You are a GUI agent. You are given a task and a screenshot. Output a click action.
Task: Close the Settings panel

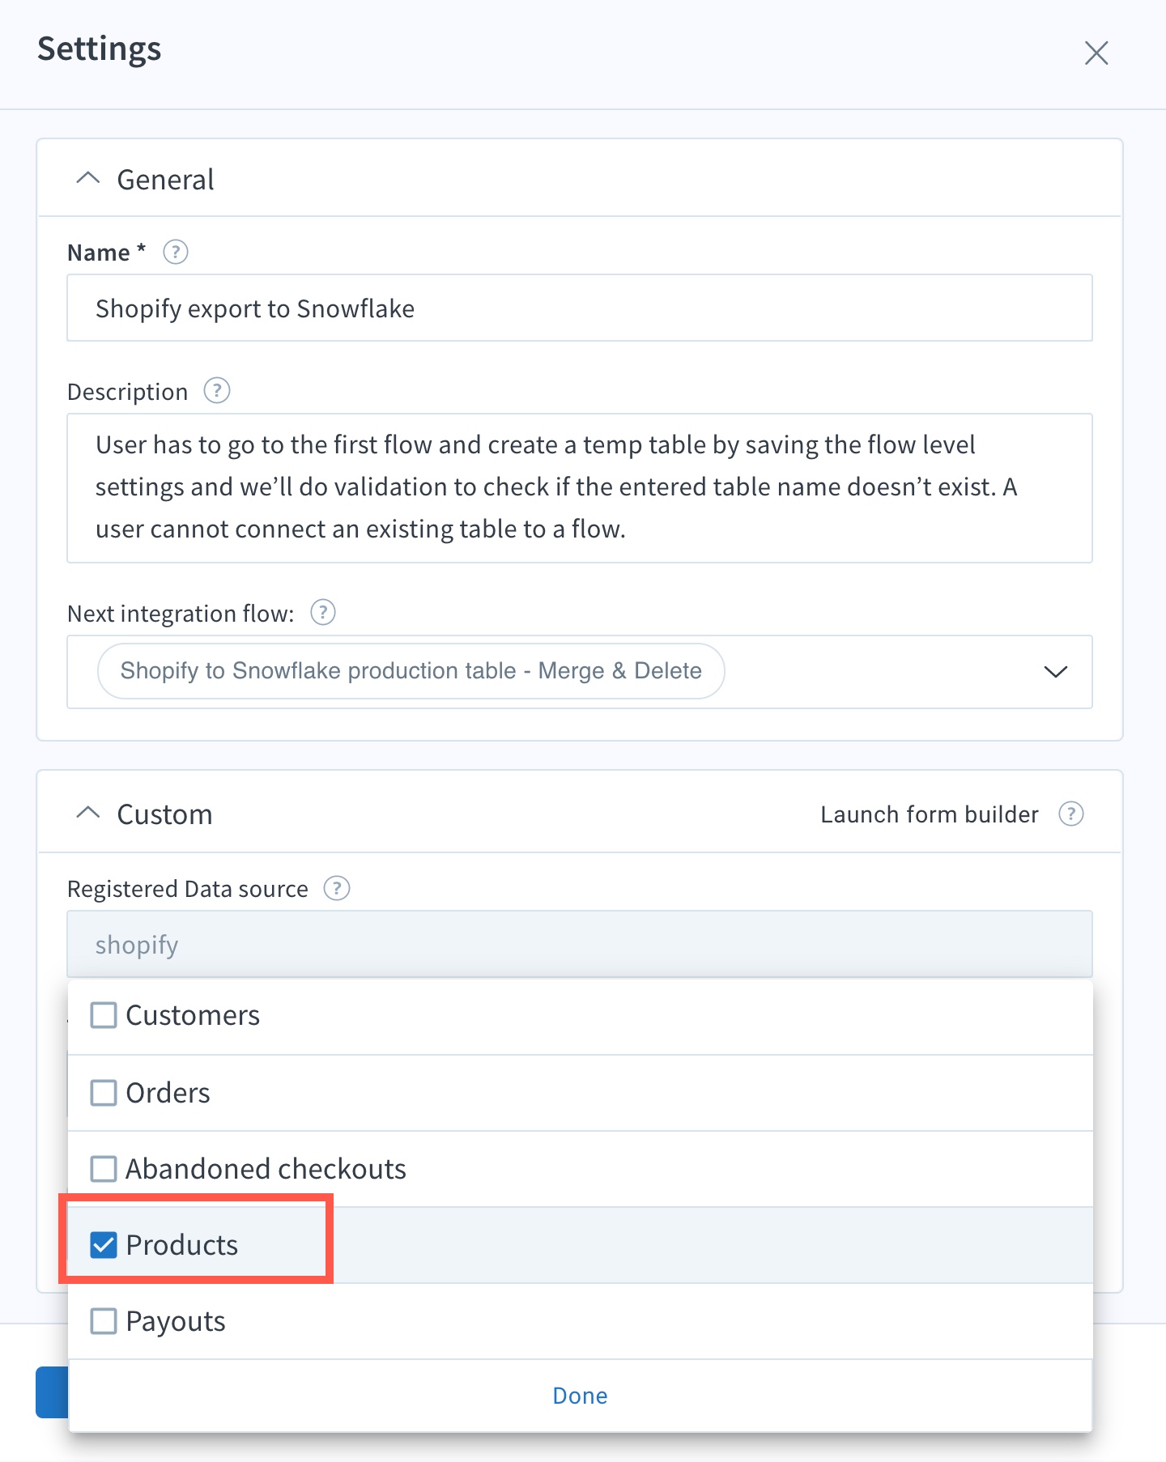(1096, 53)
